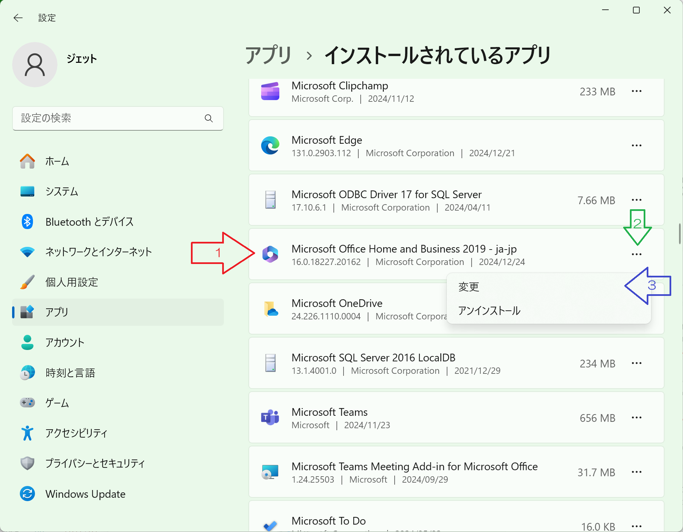Open more options for Microsoft To Do
Viewport: 683px width, 532px height.
637,526
